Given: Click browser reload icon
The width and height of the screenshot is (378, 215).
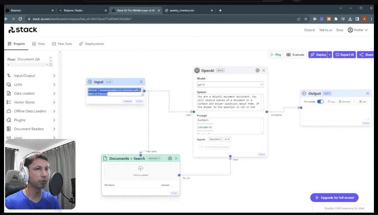Looking at the screenshot, I should coord(20,19).
